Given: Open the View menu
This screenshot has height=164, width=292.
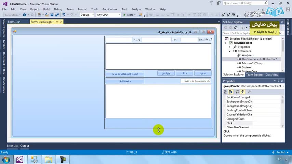Looking at the screenshot, I should coord(23,9).
